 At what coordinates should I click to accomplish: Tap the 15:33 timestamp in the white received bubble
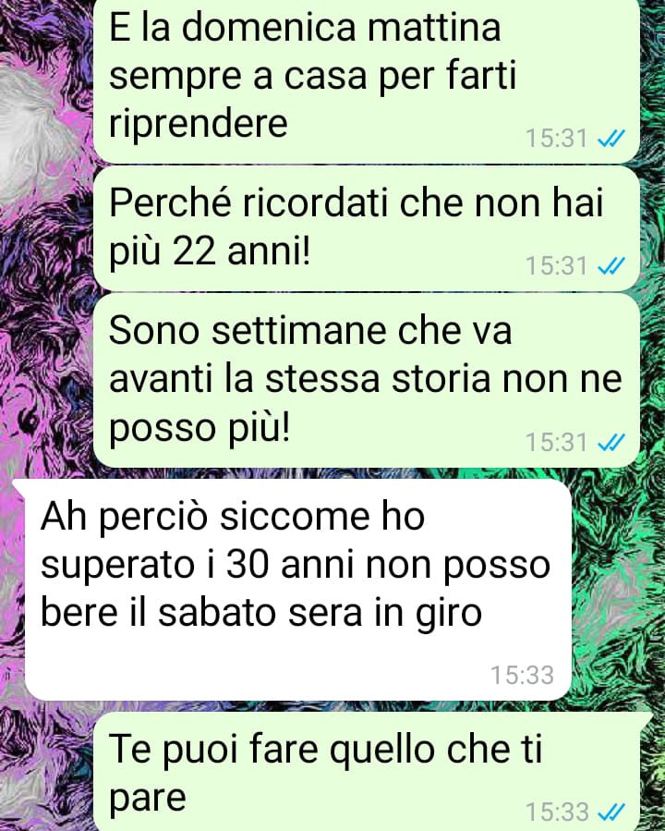(x=522, y=675)
